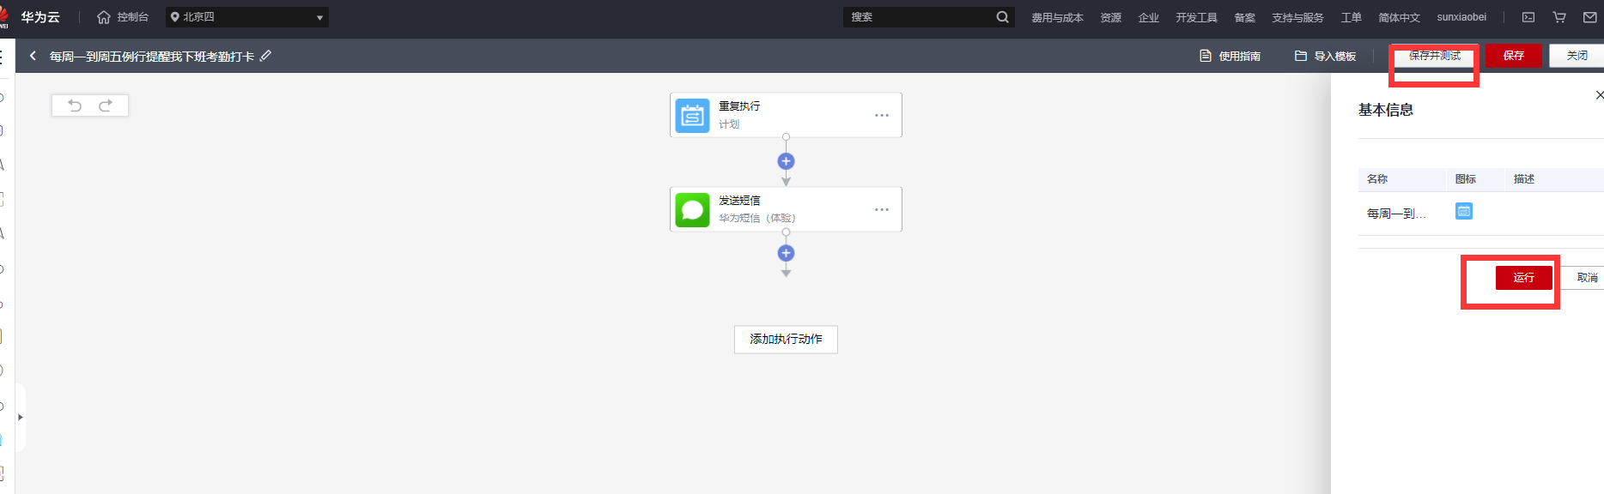Click the 基本信息 panel heading

click(x=1386, y=110)
